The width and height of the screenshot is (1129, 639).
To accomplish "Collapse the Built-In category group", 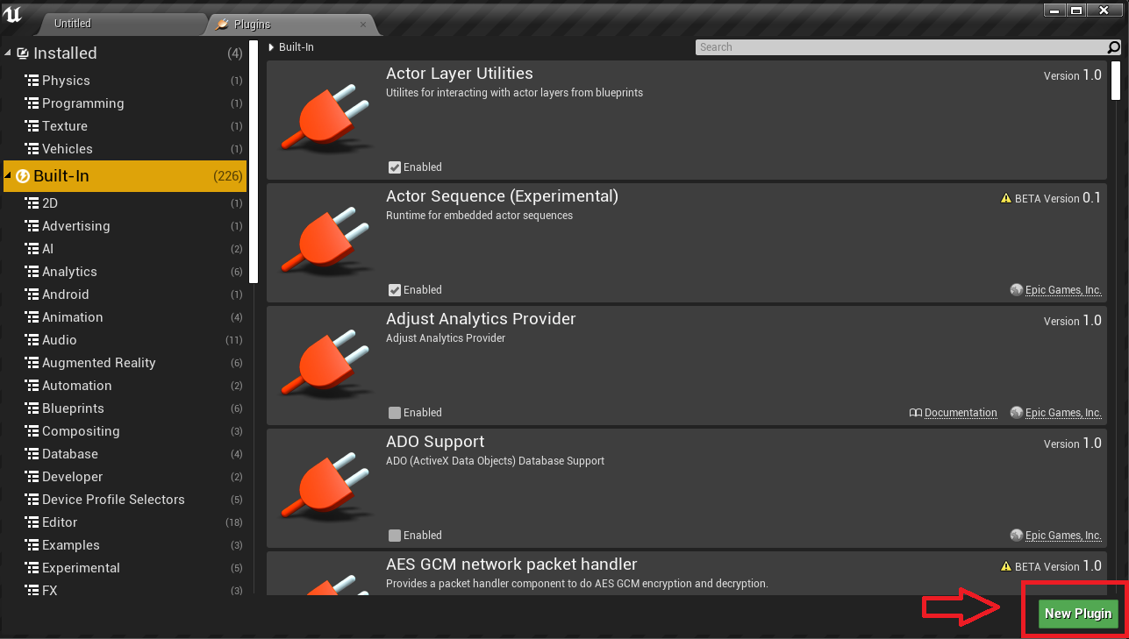I will click(x=9, y=176).
